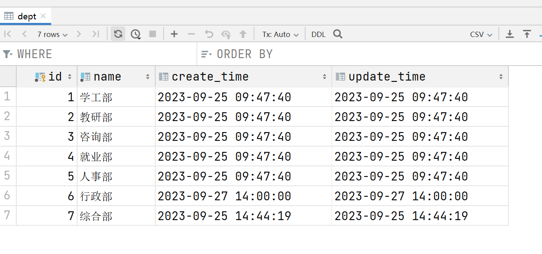Click the DDL button
This screenshot has height=254, width=542.
pyautogui.click(x=318, y=34)
